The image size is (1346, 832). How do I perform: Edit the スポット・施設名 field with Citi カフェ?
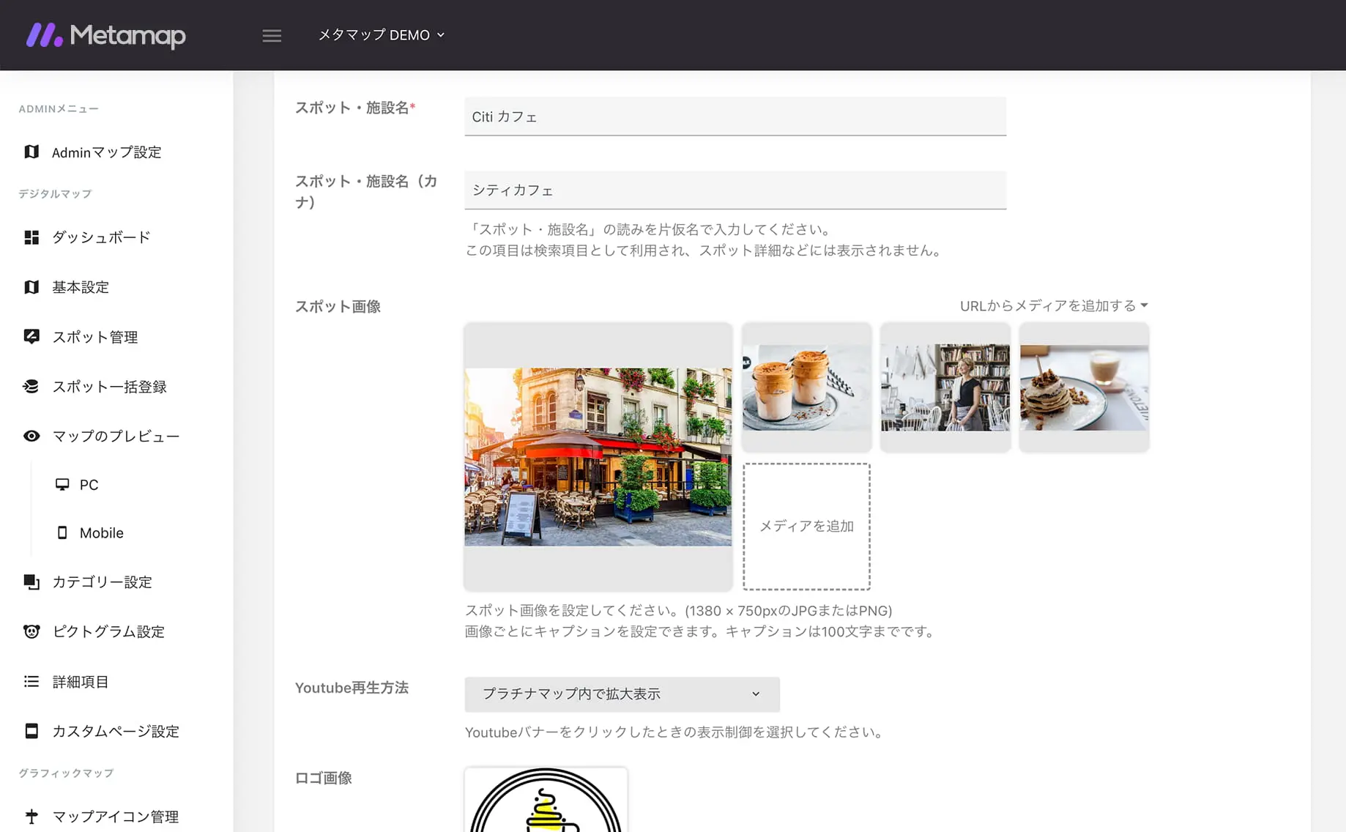coord(735,116)
